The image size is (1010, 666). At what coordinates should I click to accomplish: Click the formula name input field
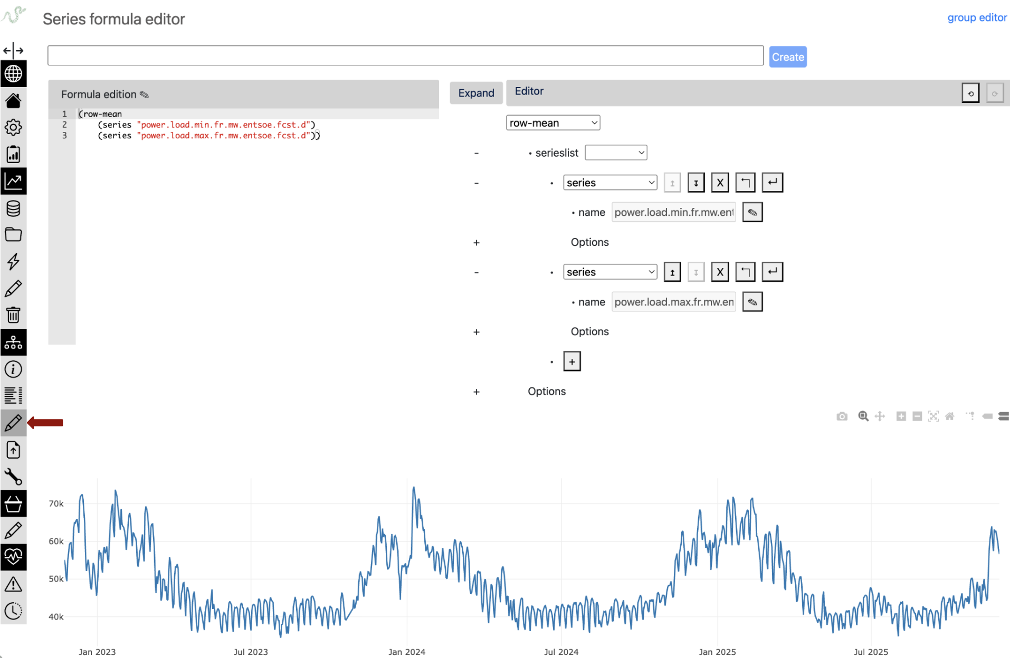[x=405, y=55]
